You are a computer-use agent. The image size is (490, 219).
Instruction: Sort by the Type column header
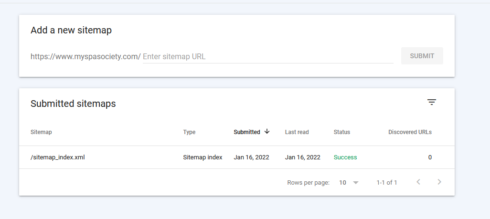[189, 132]
